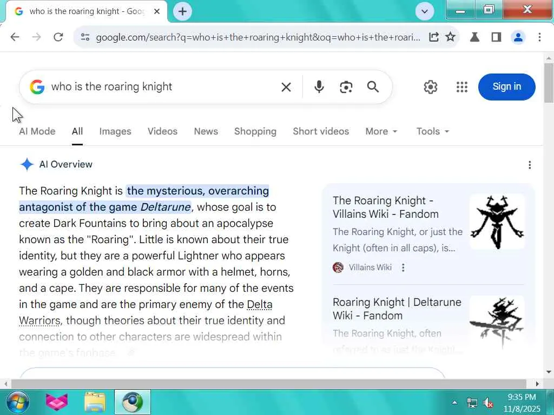Image resolution: width=554 pixels, height=415 pixels.
Task: Bookmark this page with the star
Action: coord(450,37)
